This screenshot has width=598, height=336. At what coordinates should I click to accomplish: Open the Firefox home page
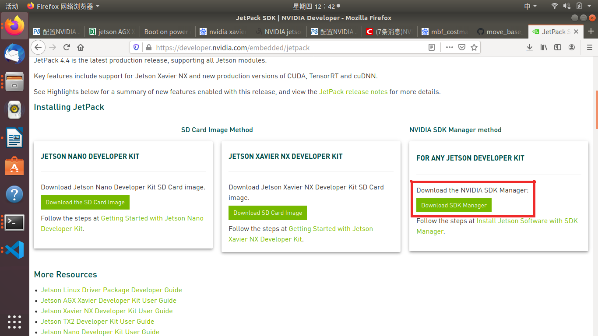pos(81,47)
